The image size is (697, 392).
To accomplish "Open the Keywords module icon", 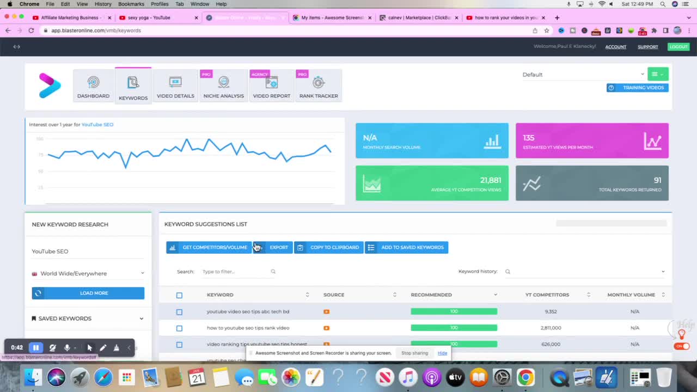I will coord(133,85).
